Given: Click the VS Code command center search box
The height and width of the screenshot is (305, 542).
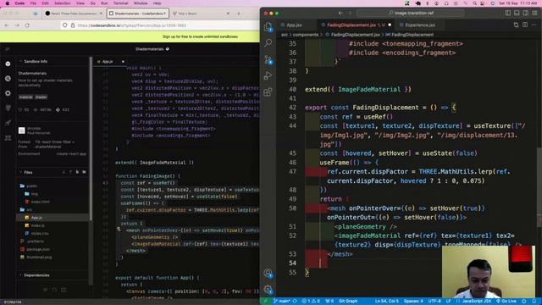Looking at the screenshot, I should click(x=411, y=14).
